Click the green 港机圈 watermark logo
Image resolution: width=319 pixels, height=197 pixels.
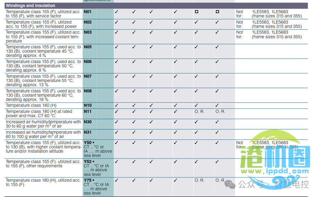[x=275, y=156]
